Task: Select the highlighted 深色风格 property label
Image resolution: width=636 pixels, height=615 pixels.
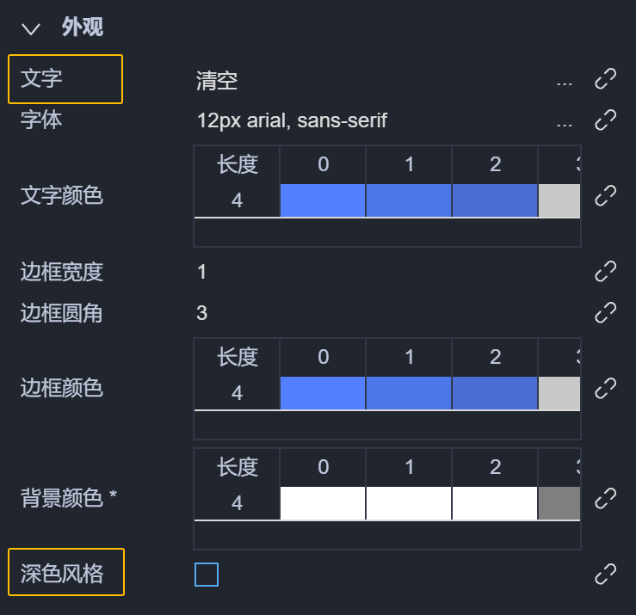Action: pos(65,573)
